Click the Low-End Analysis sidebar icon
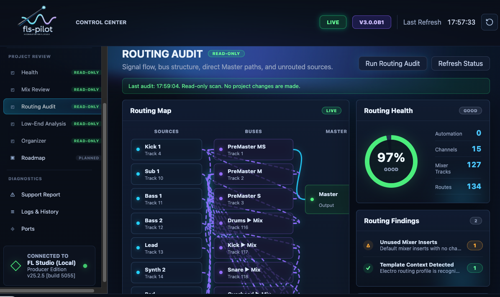The width and height of the screenshot is (500, 297). [x=13, y=124]
